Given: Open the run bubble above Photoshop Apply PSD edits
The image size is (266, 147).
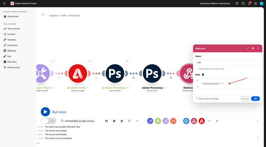Looking at the screenshot, I should 127,62.
